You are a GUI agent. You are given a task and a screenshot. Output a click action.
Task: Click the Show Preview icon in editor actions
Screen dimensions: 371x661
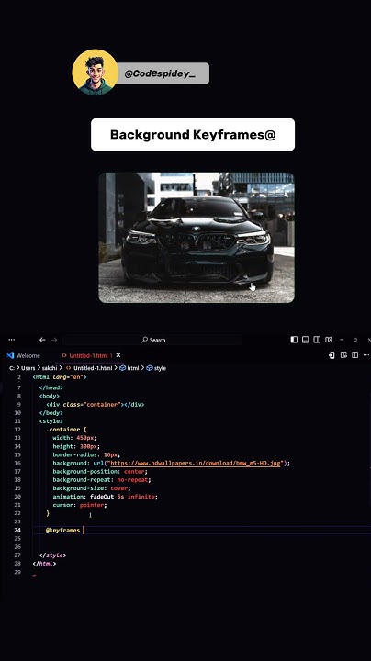(x=343, y=355)
